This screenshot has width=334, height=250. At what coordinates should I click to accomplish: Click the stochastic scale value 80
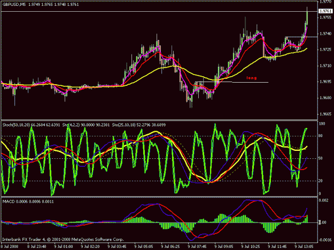pyautogui.click(x=321, y=136)
